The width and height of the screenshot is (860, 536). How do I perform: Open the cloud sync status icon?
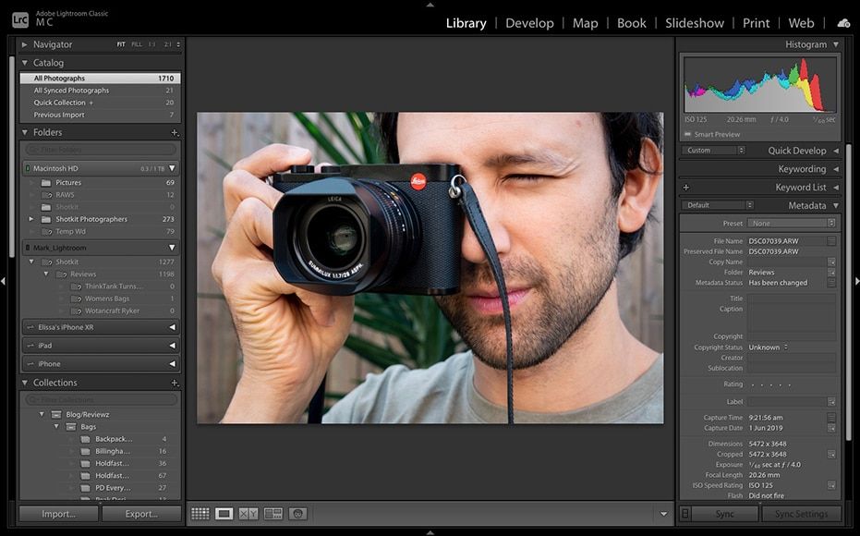pyautogui.click(x=843, y=23)
